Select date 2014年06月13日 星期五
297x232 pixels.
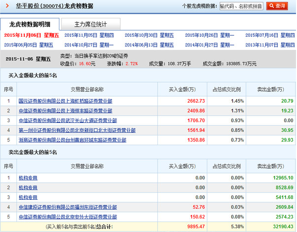coord(149,45)
